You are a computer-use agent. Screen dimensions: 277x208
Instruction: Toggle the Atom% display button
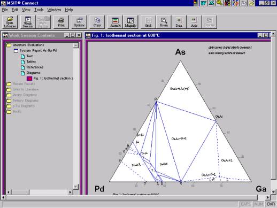(116, 22)
